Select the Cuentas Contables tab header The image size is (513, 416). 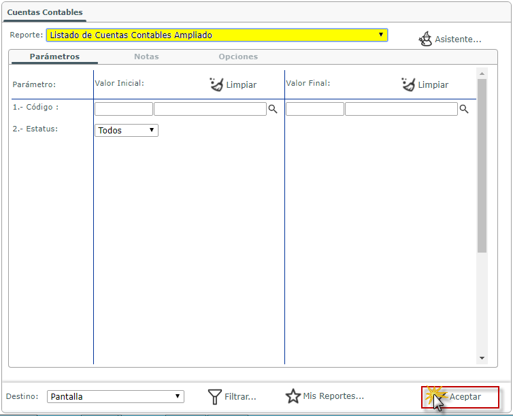pyautogui.click(x=45, y=12)
